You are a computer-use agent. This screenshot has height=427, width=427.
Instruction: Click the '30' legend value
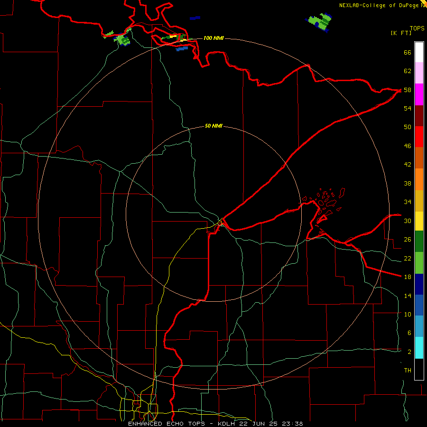pos(408,221)
